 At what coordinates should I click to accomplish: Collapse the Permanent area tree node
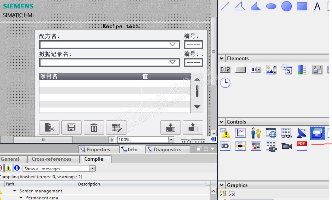pyautogui.click(x=21, y=198)
